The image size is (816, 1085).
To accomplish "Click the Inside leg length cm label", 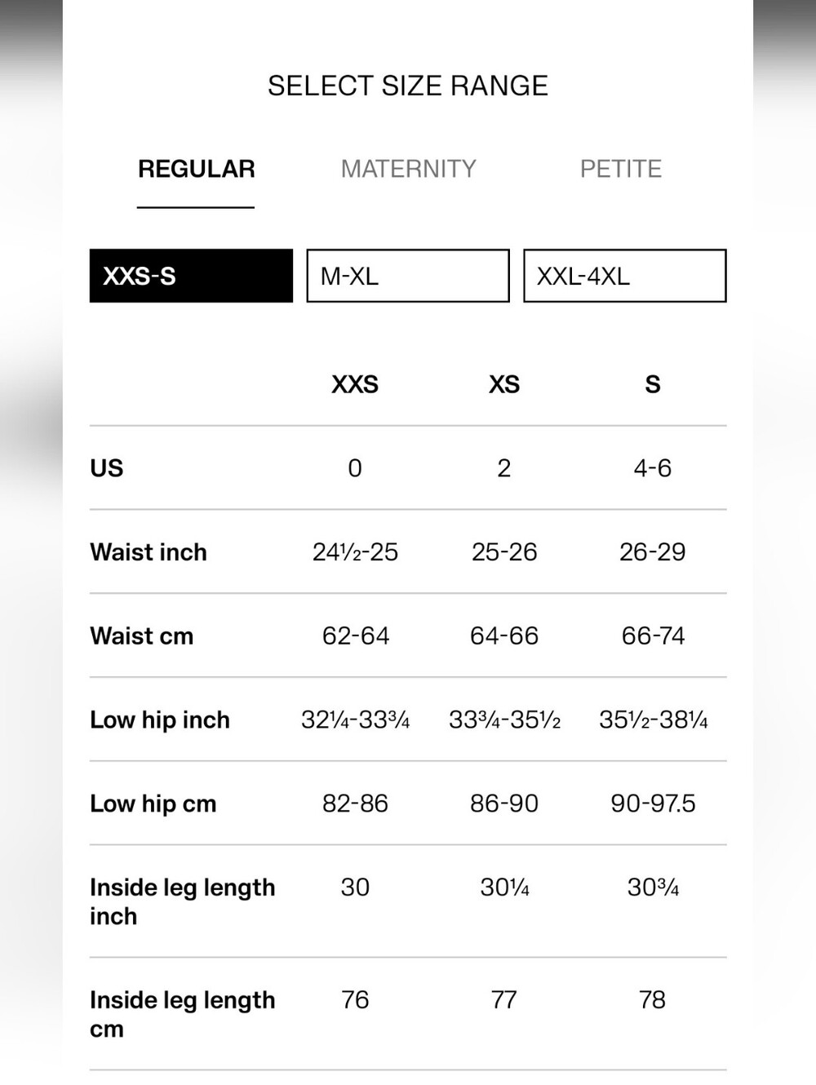I will (x=183, y=1014).
